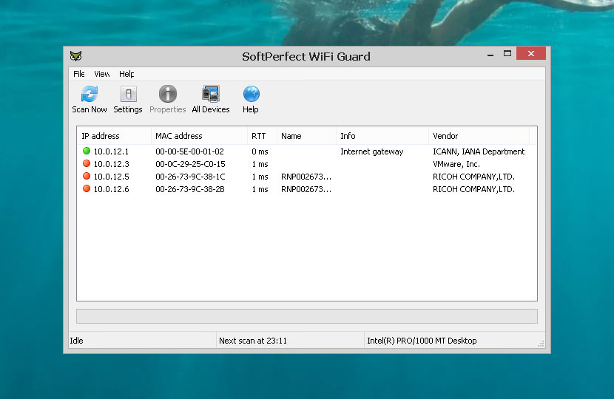Click the red status dot for 10.0.12.3

(87, 163)
